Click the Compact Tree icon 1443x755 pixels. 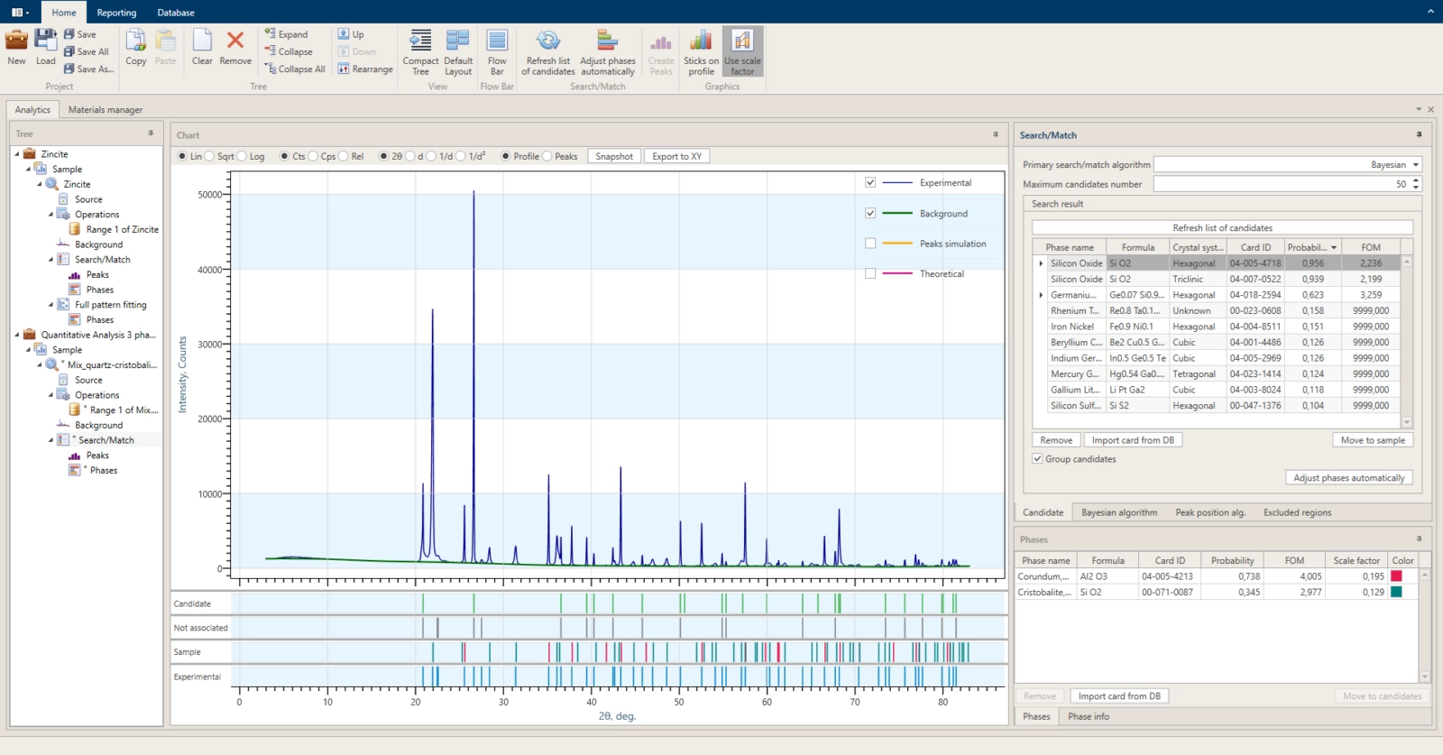(420, 41)
